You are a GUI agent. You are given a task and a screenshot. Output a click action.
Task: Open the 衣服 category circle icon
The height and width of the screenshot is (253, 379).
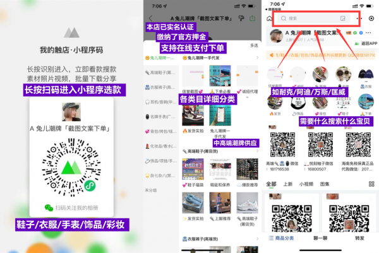tap(366, 74)
